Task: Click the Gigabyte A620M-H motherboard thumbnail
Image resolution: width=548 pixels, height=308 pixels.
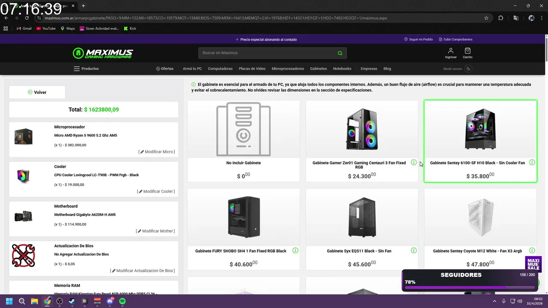Action: pos(23,216)
